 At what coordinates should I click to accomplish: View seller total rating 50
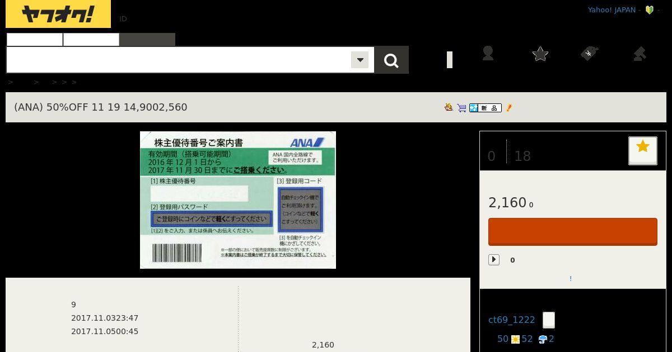click(x=503, y=339)
